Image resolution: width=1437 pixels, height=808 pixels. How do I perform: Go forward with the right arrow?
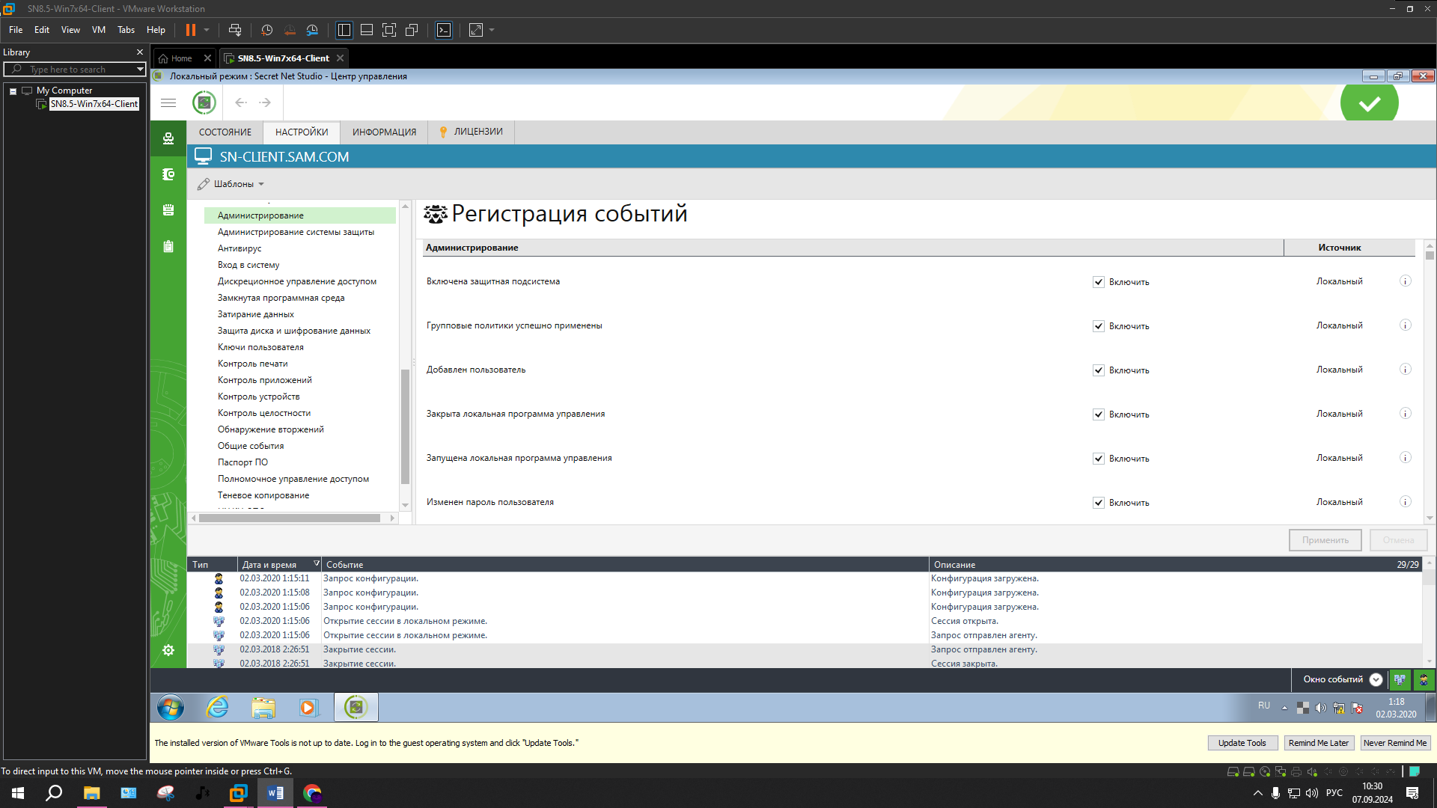pos(265,102)
